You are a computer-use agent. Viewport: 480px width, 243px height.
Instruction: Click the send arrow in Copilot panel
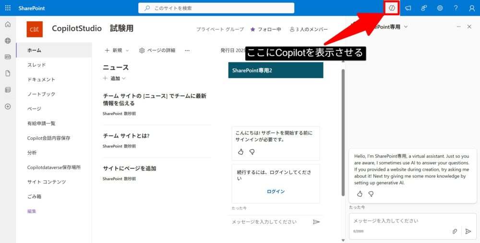(468, 231)
